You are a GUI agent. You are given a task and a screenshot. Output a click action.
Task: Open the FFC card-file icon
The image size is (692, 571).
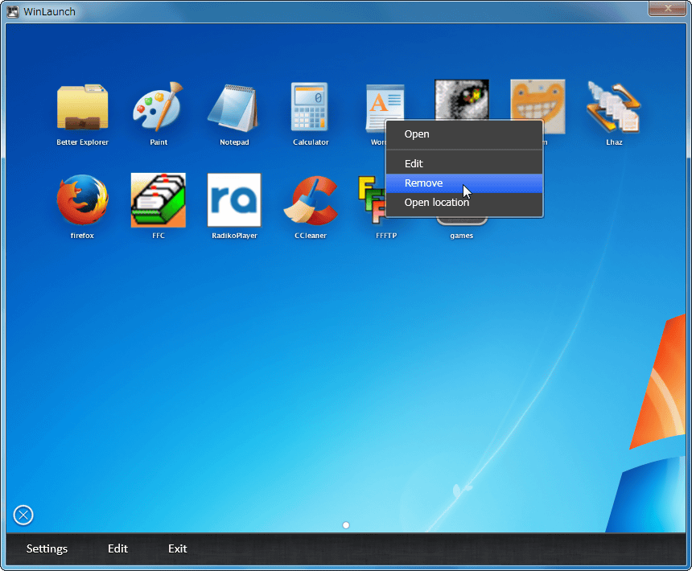[159, 200]
